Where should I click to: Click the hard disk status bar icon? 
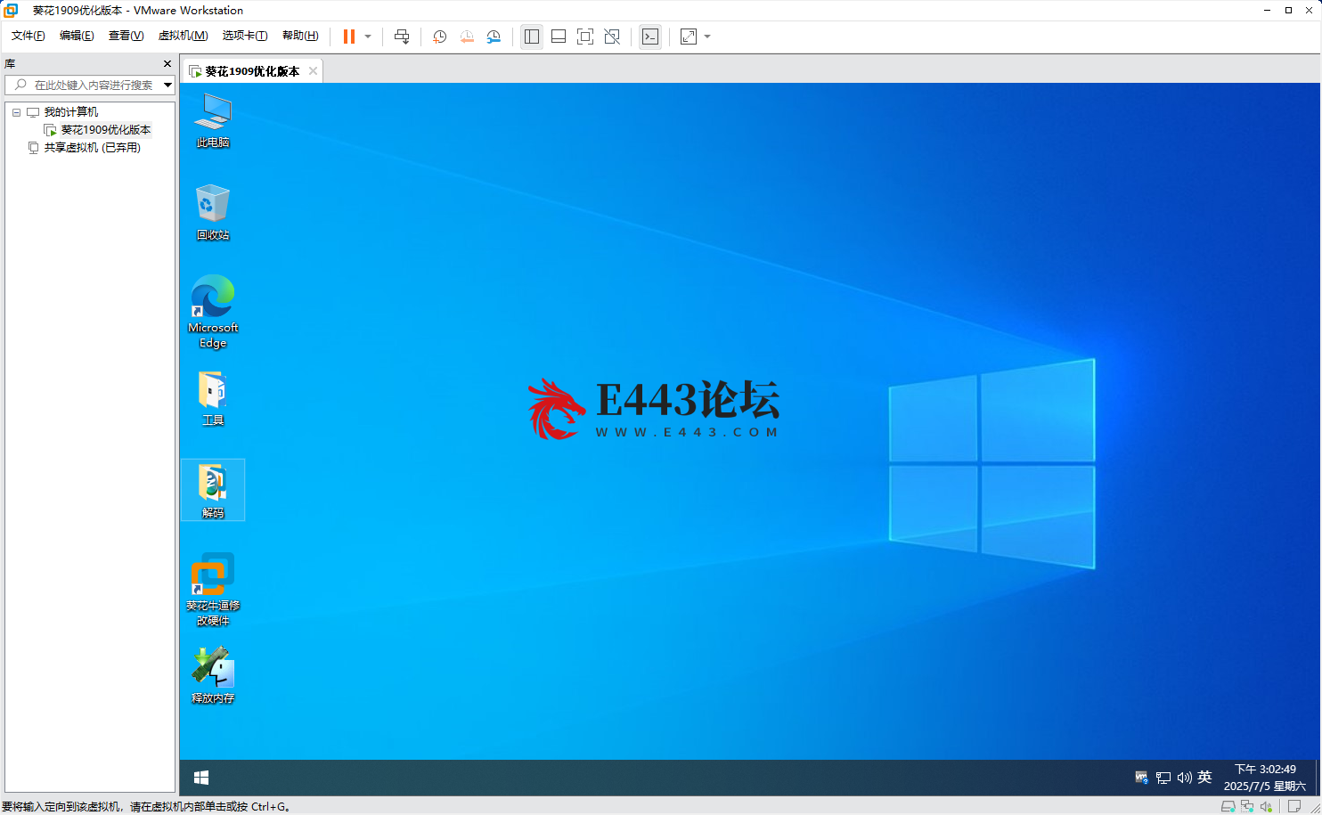(x=1228, y=806)
